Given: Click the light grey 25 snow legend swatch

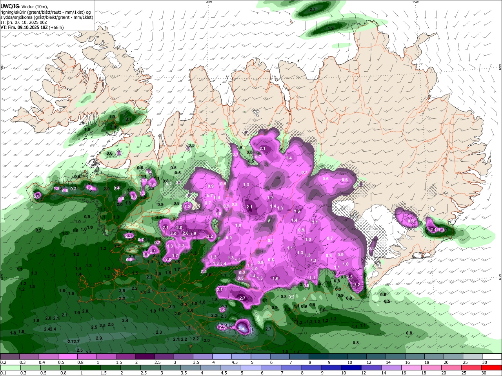Looking at the screenshot, I should [473, 356].
